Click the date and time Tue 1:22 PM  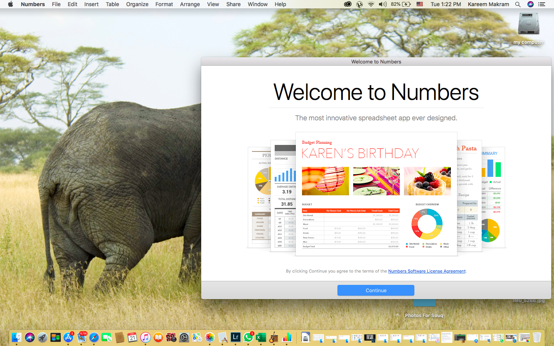point(446,4)
